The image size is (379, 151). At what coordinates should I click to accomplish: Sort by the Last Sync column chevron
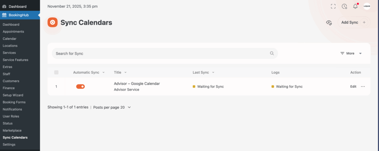coord(213,73)
